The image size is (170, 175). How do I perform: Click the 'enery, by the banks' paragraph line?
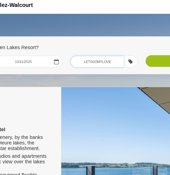pos(21,137)
